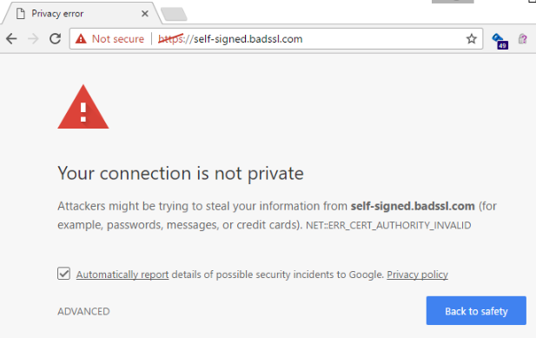Click the NET::ERR_CERT_AUTHORITY_INVALID error code
Image resolution: width=536 pixels, height=338 pixels.
[388, 225]
